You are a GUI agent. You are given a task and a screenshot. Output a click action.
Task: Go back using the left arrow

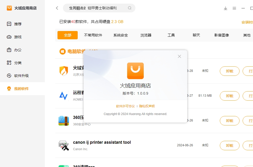click(57, 8)
